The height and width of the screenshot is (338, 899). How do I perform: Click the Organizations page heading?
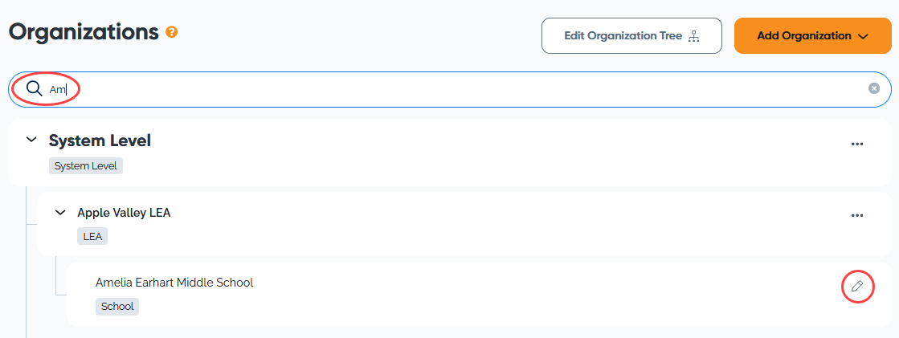coord(84,32)
